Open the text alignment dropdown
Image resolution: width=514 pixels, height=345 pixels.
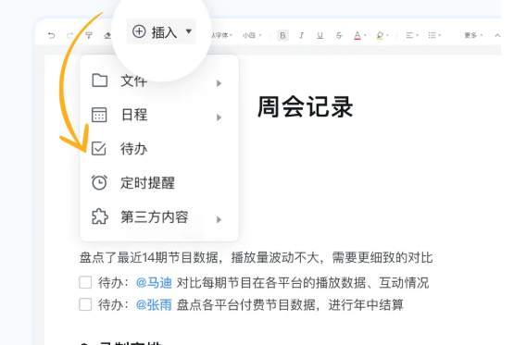click(412, 35)
